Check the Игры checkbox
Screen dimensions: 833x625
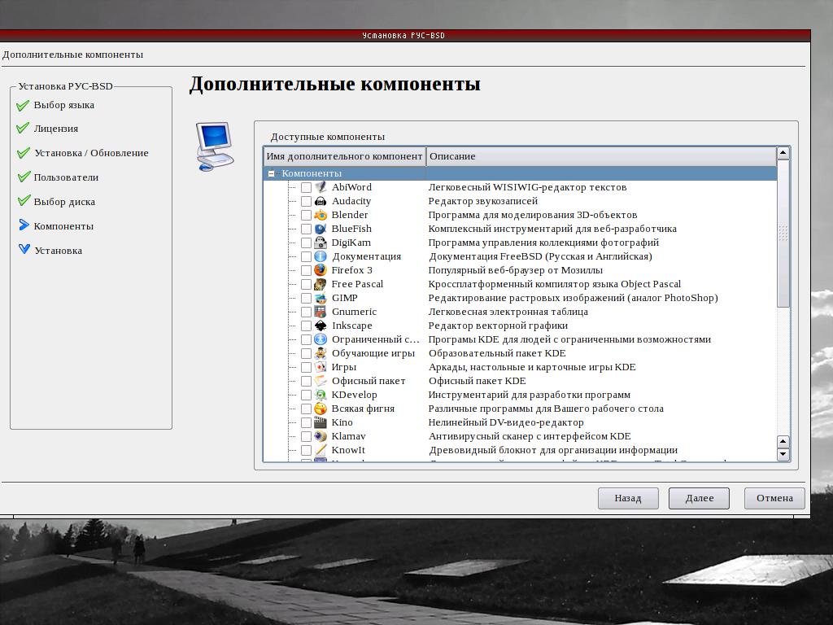coord(306,367)
